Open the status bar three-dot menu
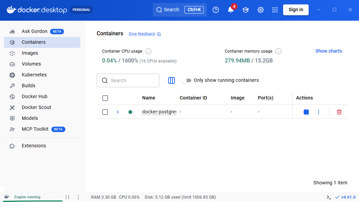 tap(78, 197)
